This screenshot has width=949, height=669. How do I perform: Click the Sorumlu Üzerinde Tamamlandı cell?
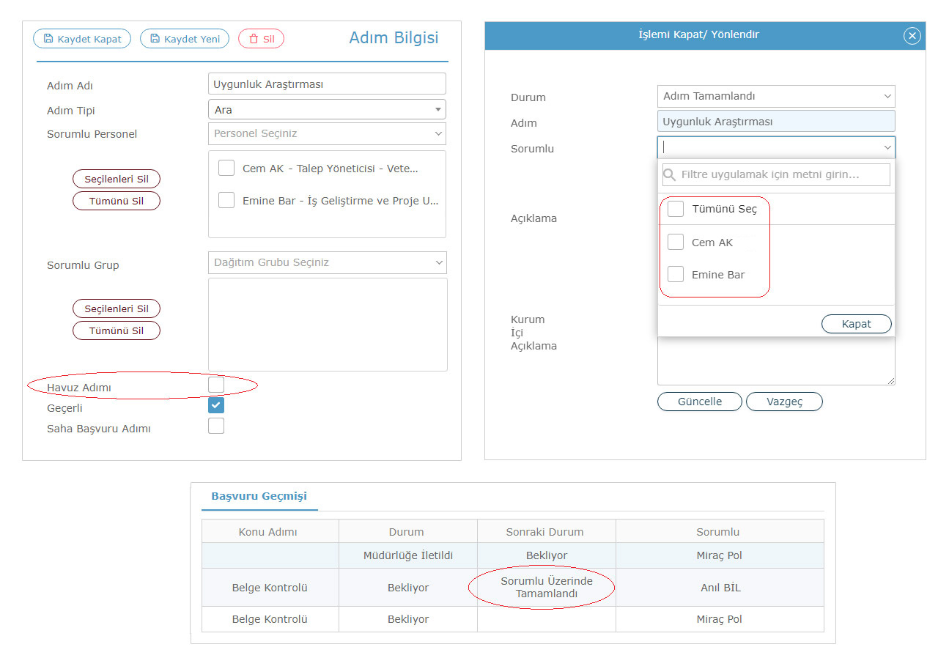[546, 587]
